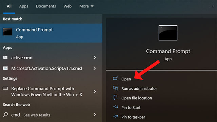Screen dimensions: 217x122
Task: Click the large Command Prompt preview icon
Action: 168,33
